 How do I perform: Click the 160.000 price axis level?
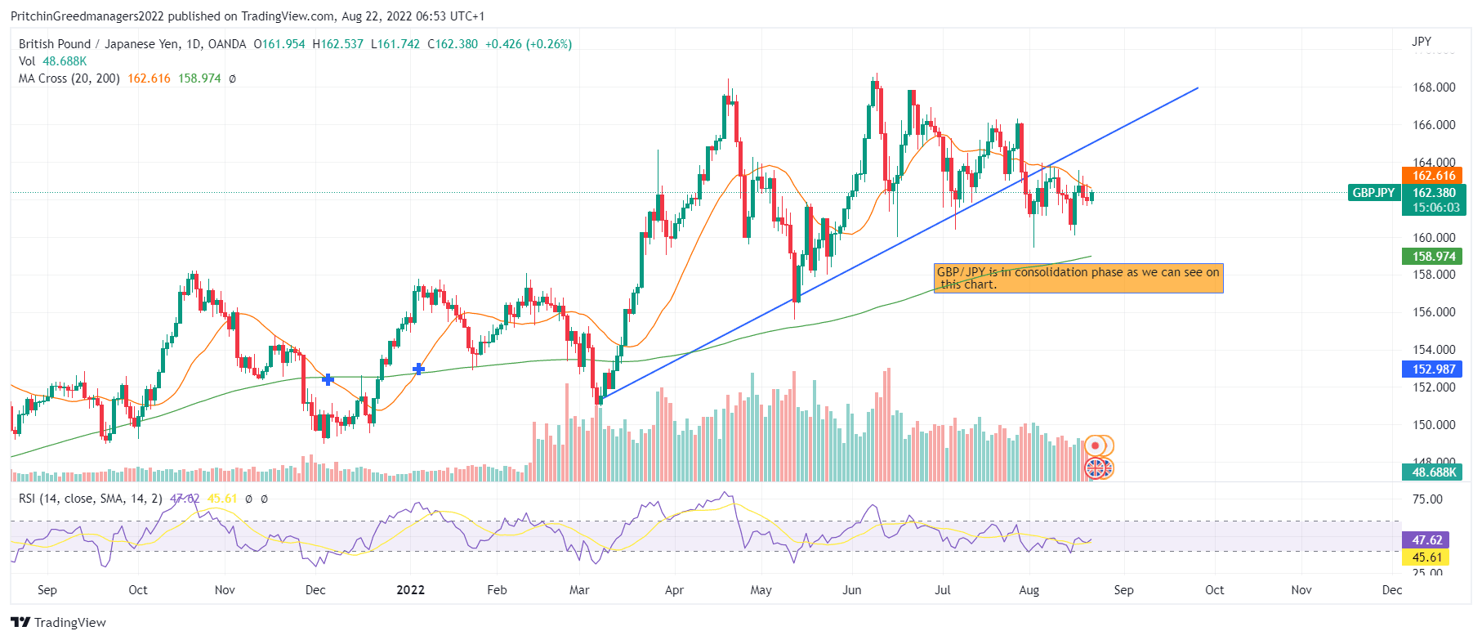tap(1434, 238)
